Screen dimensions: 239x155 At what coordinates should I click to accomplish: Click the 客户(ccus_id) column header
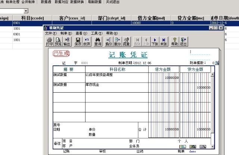point(72,18)
